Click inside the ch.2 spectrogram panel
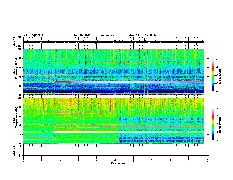The width and height of the screenshot is (233, 180). tap(114, 121)
